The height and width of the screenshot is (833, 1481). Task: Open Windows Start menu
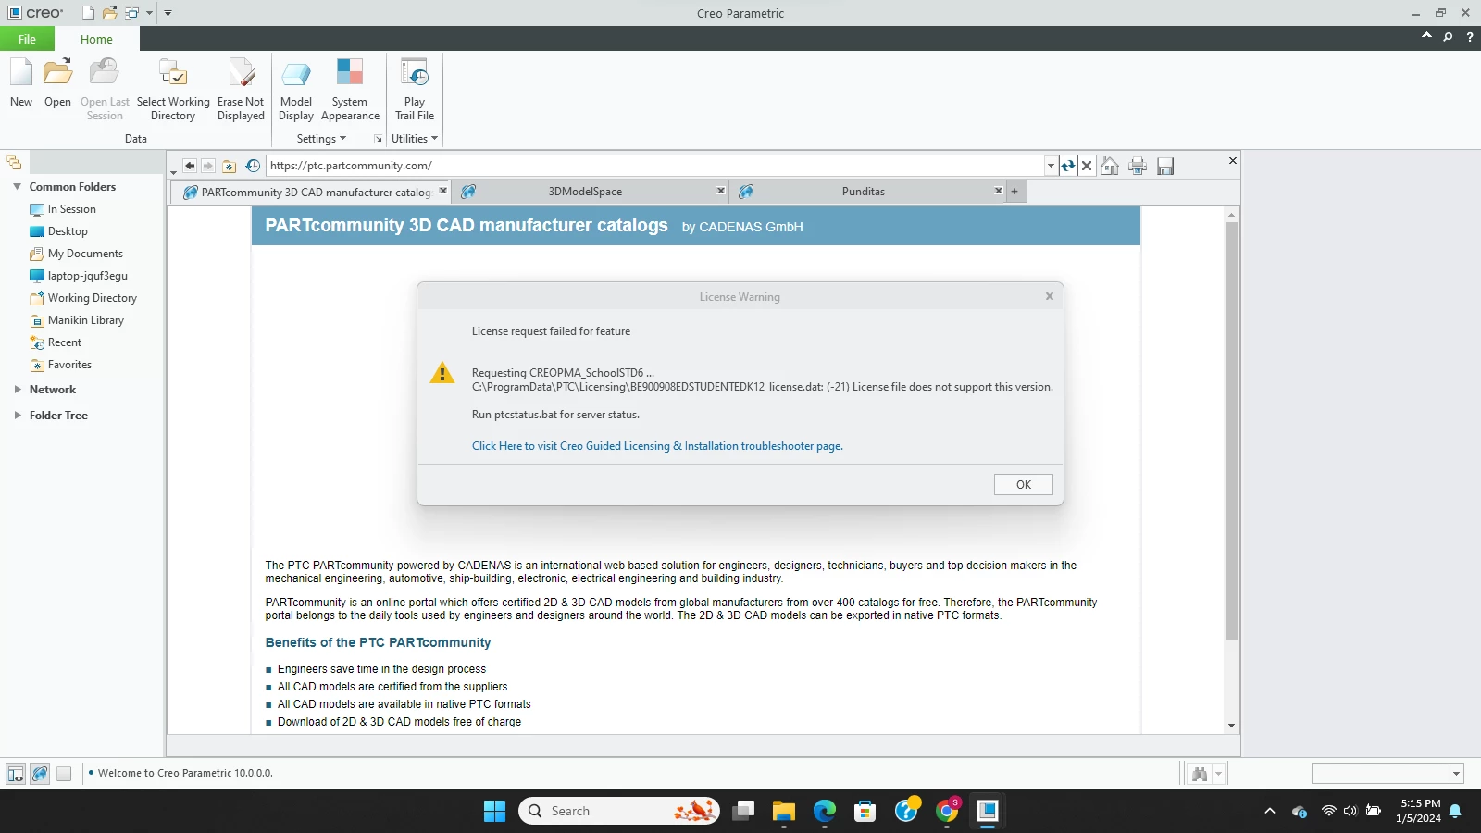point(494,811)
